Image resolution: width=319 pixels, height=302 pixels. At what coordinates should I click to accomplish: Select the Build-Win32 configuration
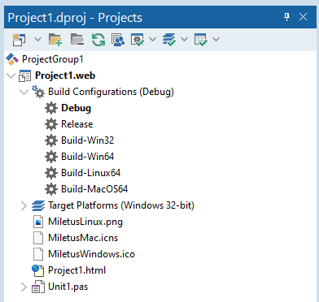point(88,140)
